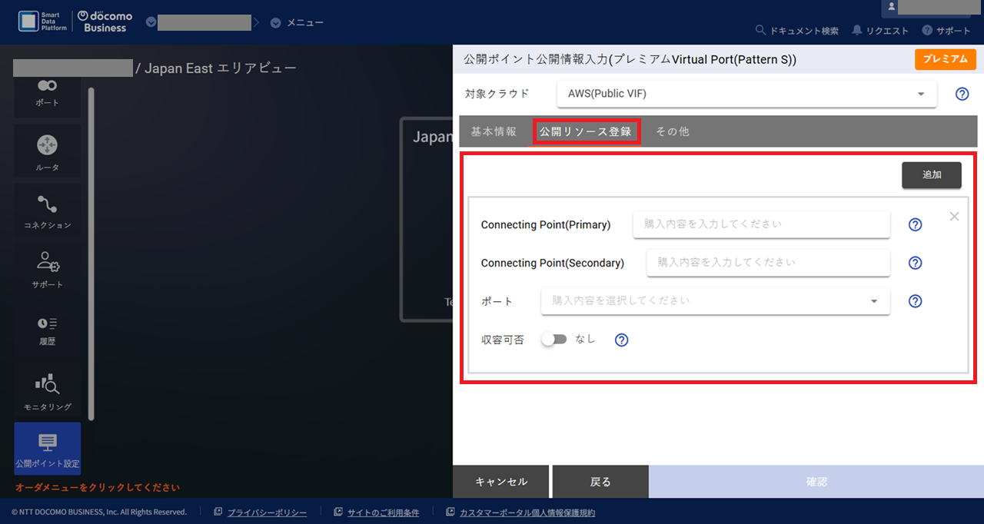Select the コネクション sidebar icon
This screenshot has width=984, height=524.
(48, 210)
